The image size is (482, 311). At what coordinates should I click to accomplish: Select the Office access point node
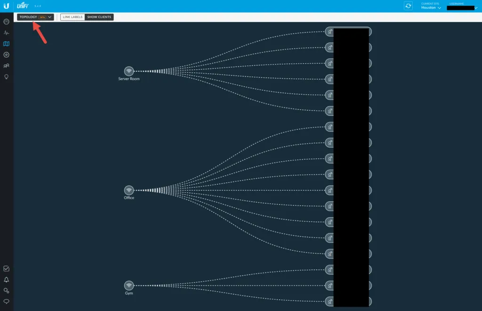129,190
